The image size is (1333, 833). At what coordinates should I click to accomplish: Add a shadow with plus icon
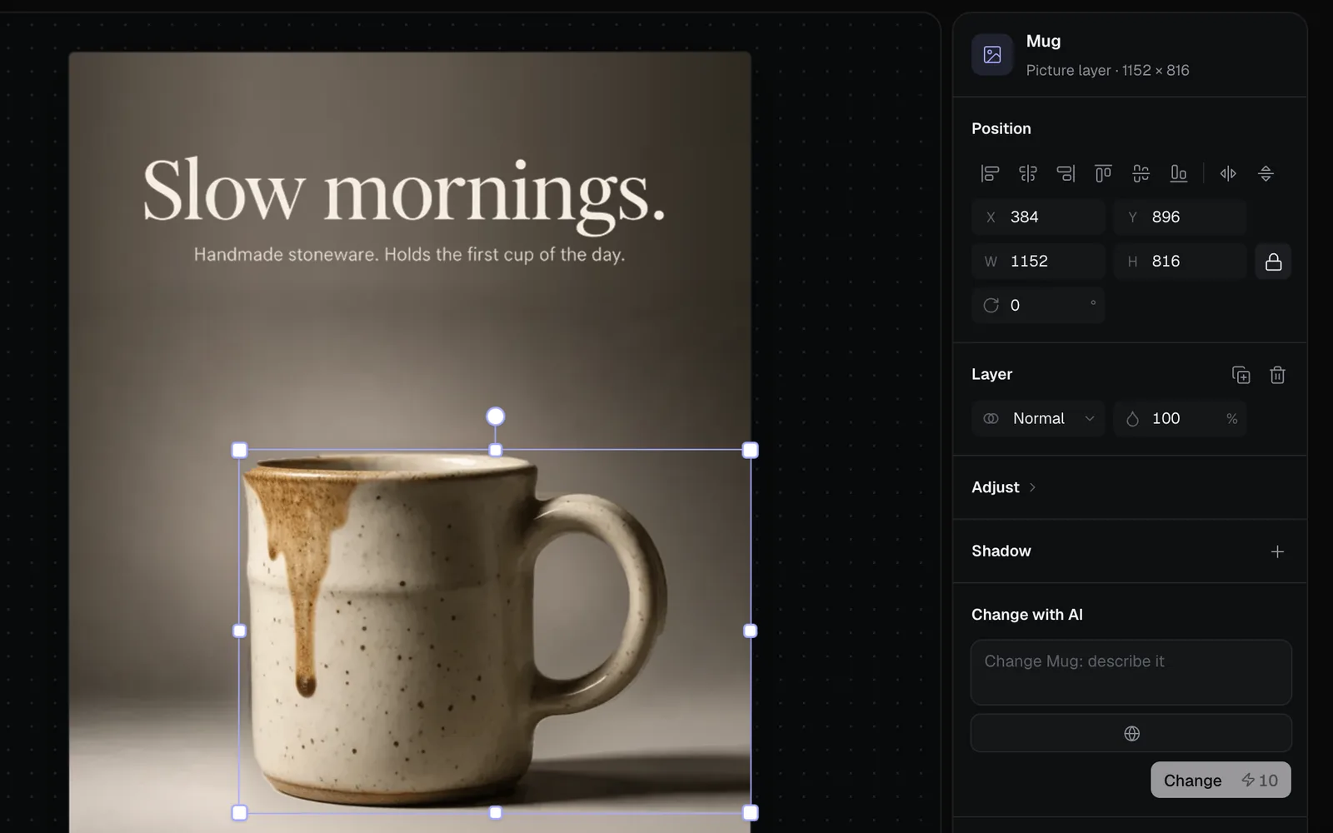(1277, 551)
